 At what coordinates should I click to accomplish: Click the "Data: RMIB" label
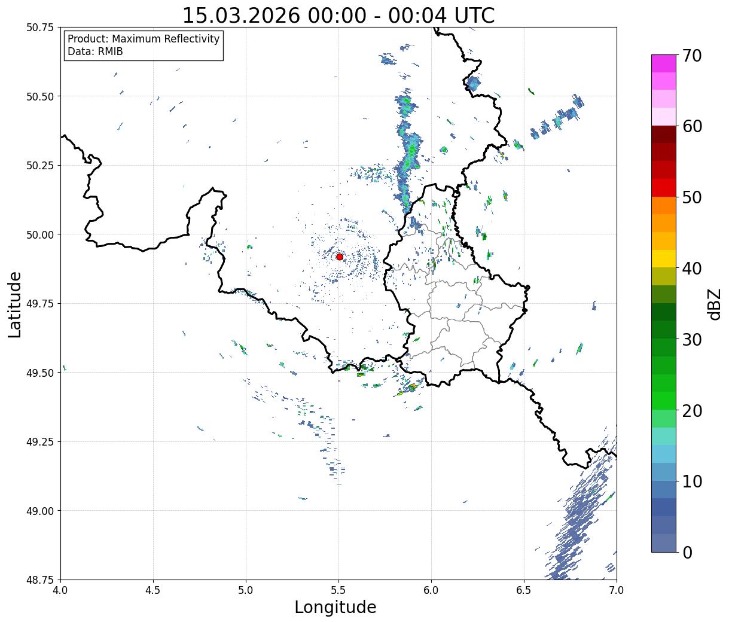point(95,51)
